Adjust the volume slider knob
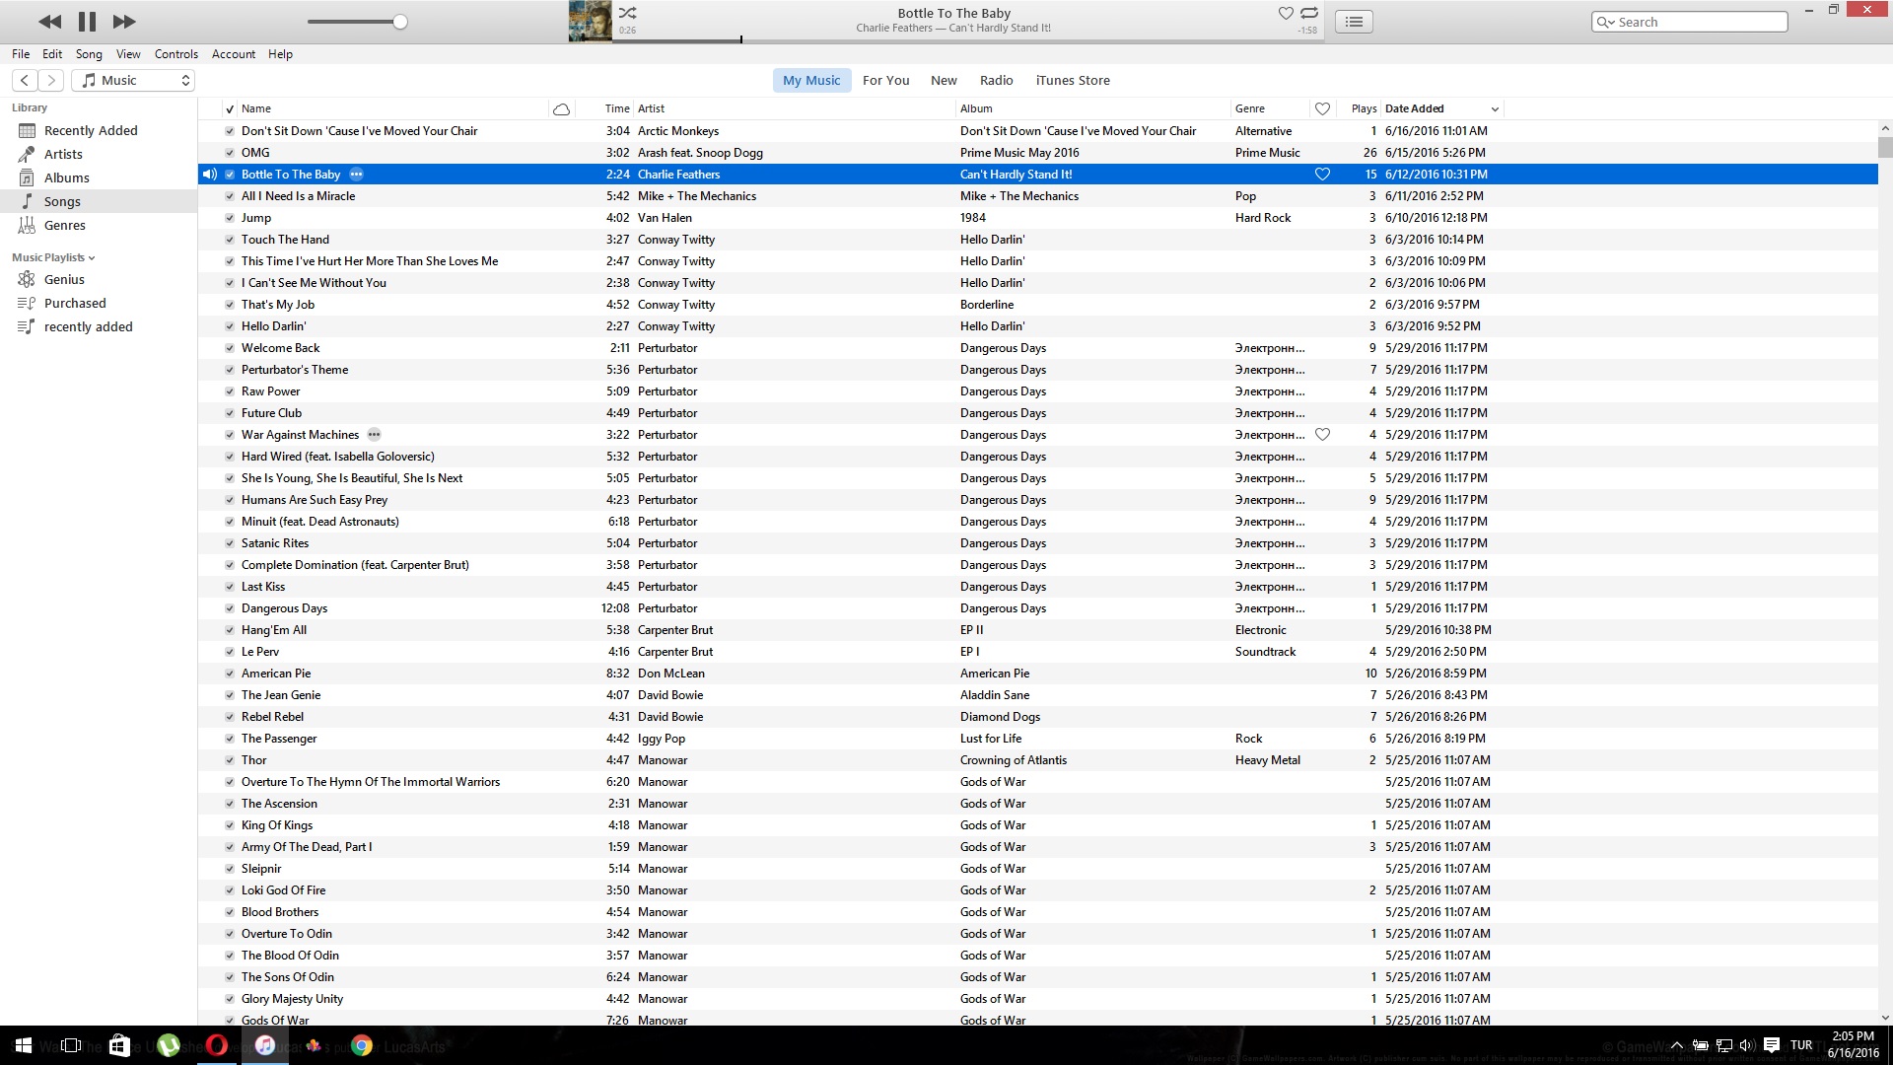Viewport: 1893px width, 1065px height. pos(400,22)
